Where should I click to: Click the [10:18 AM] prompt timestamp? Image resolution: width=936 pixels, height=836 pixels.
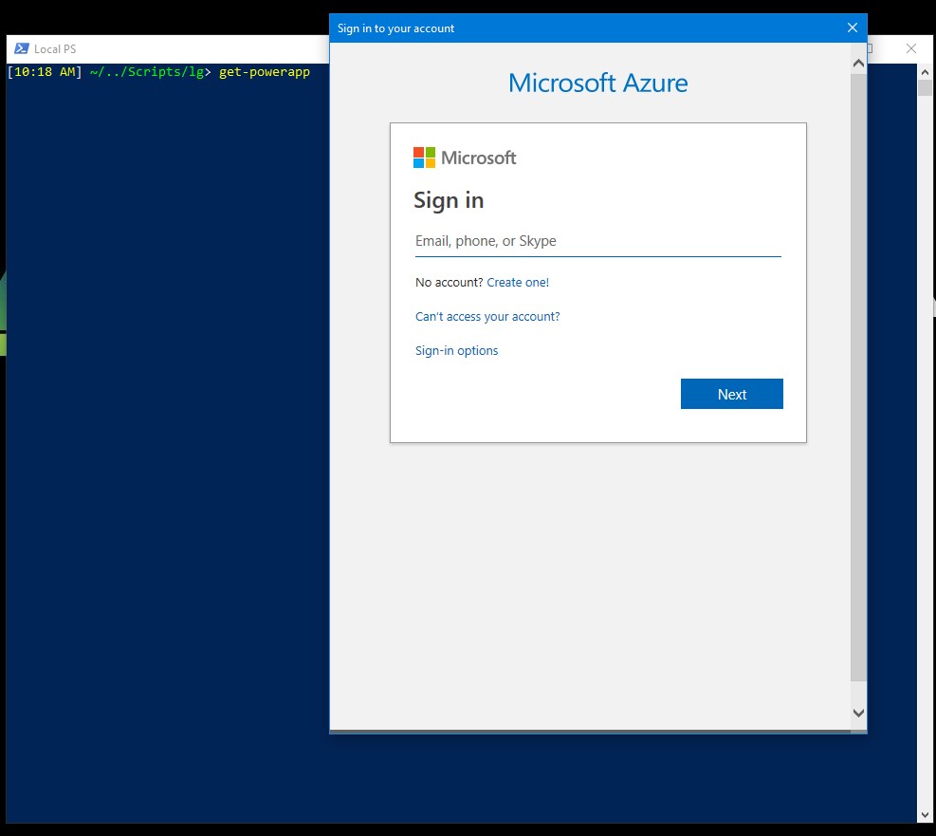[45, 72]
